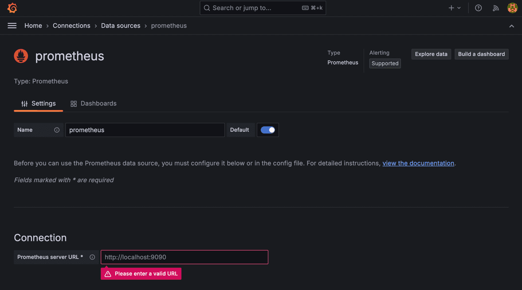
Task: Open the user profile avatar
Action: pyautogui.click(x=512, y=8)
